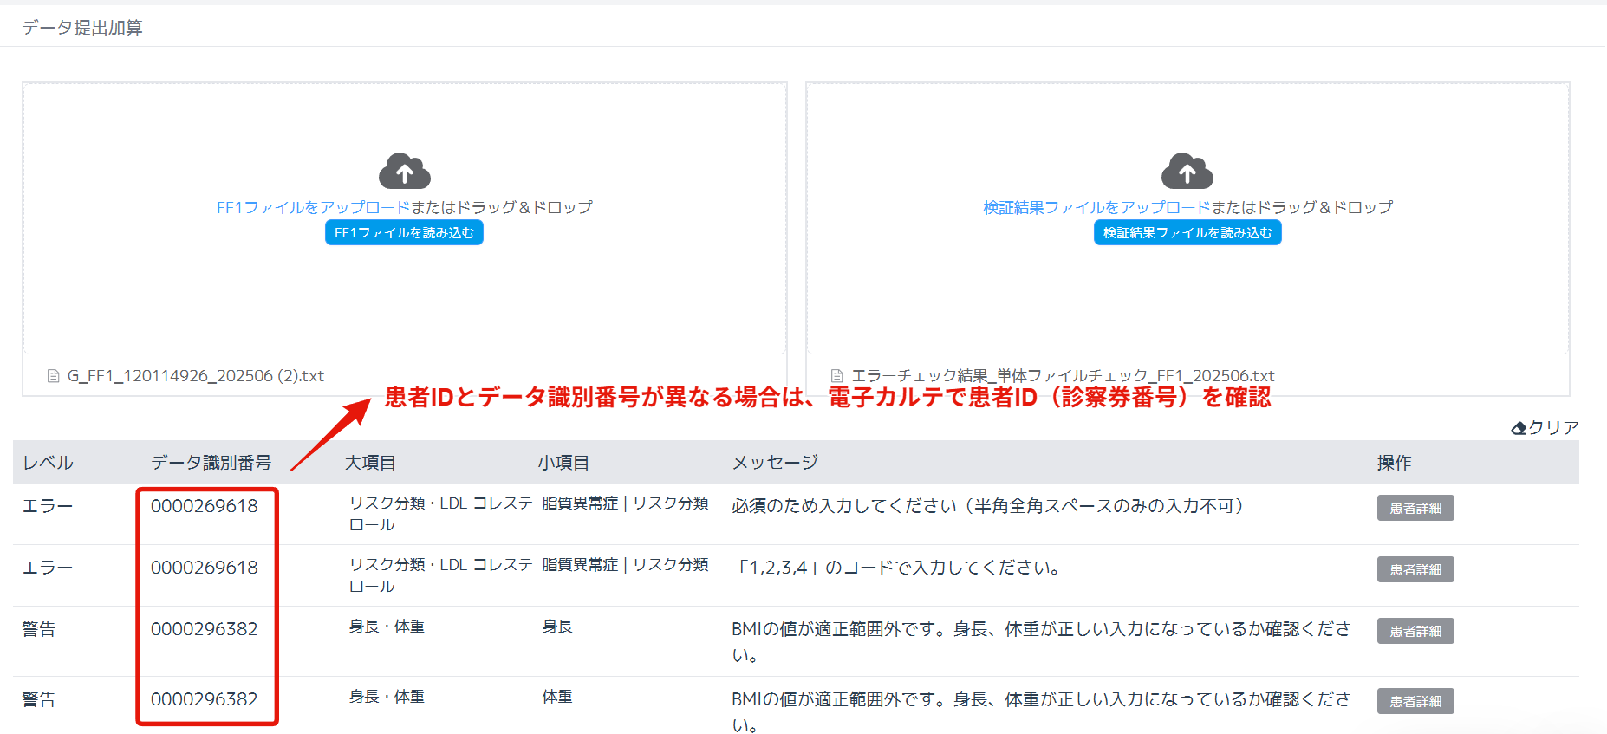
Task: Click the BMI message in the 身長 row
Action: tap(1041, 641)
